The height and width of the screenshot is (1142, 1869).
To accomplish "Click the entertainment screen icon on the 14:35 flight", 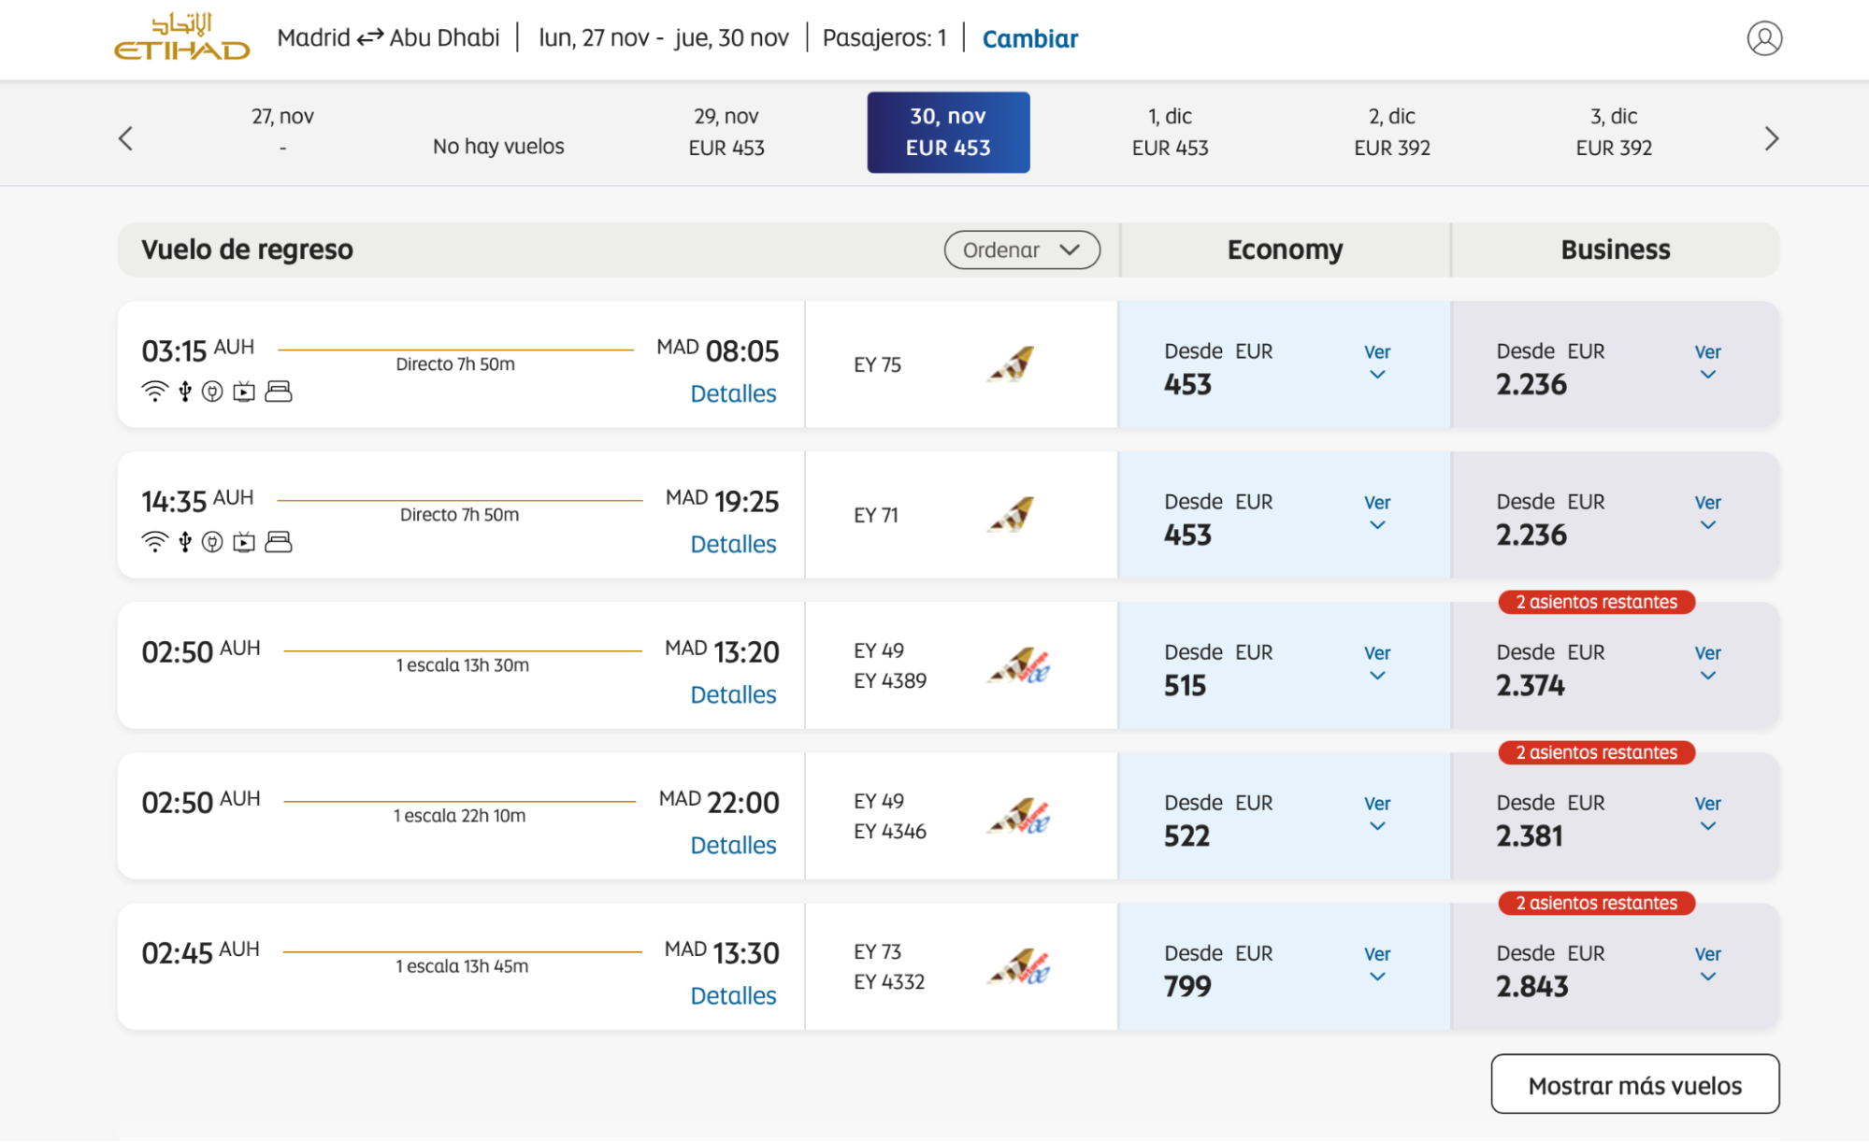I will coord(244,542).
